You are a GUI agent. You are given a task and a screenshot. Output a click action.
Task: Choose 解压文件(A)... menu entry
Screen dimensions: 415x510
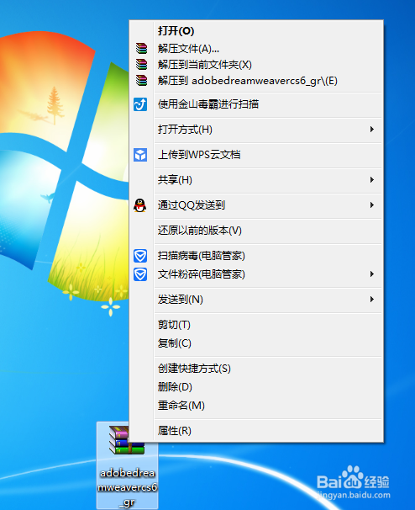256,49
